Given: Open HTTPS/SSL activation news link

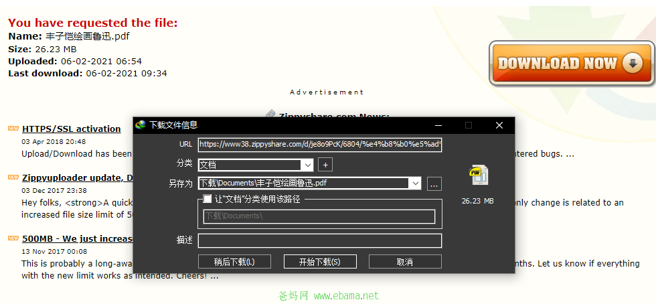Looking at the screenshot, I should coord(72,129).
